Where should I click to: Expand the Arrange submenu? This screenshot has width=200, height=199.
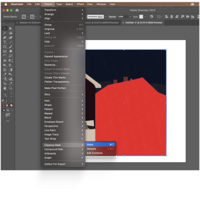click(64, 14)
